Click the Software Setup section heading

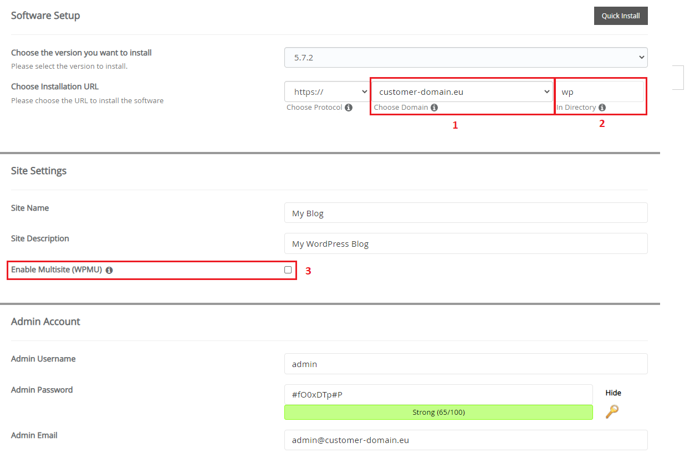pyautogui.click(x=45, y=16)
